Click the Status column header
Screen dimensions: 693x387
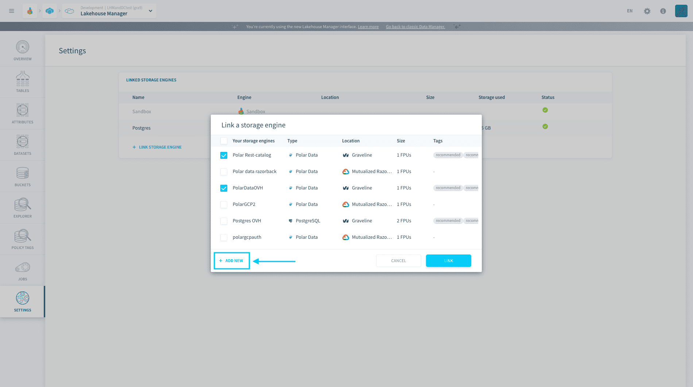point(548,97)
